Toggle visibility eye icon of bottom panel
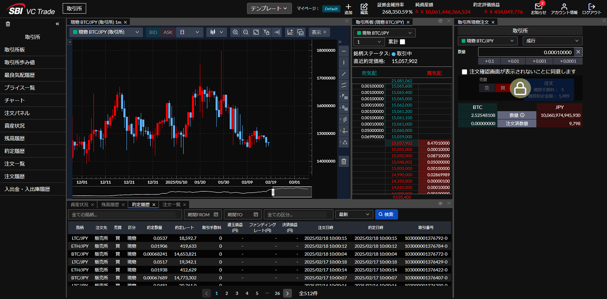 [440, 203]
